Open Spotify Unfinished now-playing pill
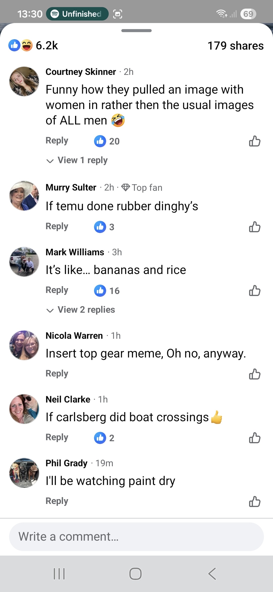This screenshot has height=592, width=273. (77, 14)
